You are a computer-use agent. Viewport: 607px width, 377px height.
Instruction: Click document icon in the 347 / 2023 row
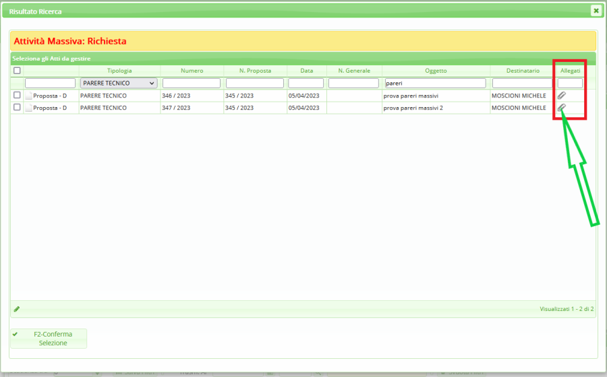click(x=28, y=108)
